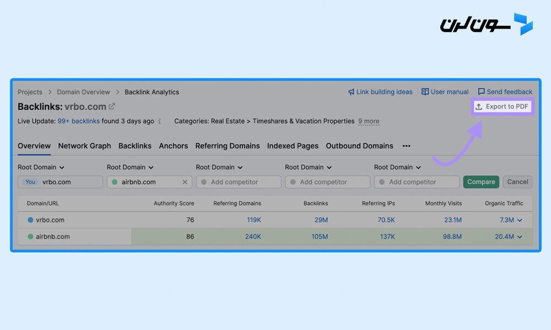The height and width of the screenshot is (330, 551).
Task: Click the megaphone icon for Link building ideas
Action: pyautogui.click(x=351, y=92)
